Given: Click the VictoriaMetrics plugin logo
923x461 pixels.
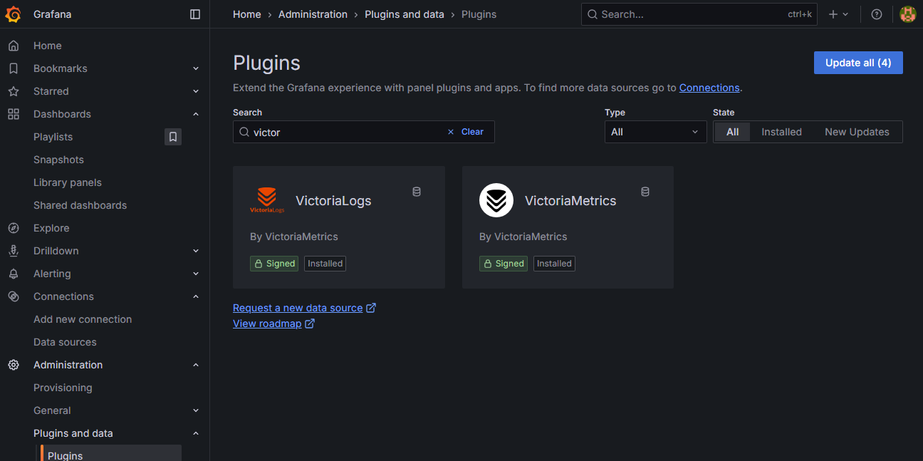Looking at the screenshot, I should coord(496,201).
